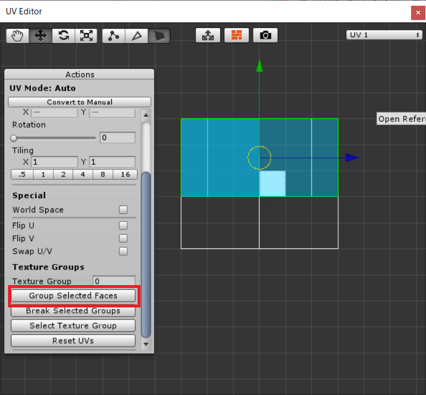The height and width of the screenshot is (395, 426).
Task: Click the Actions panel scroll down arrow
Action: coord(146,345)
